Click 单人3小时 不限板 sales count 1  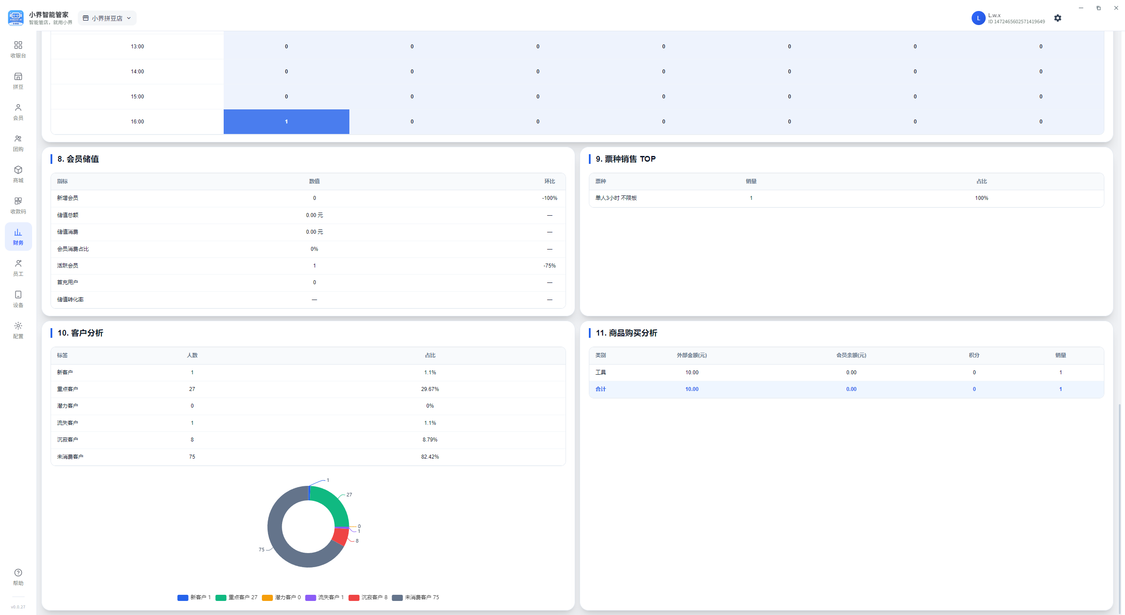coord(751,198)
